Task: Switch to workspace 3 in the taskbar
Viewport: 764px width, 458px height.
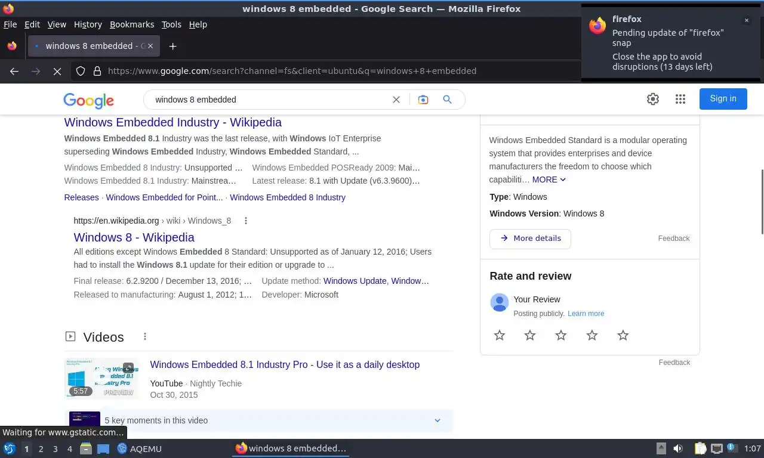Action: point(55,448)
